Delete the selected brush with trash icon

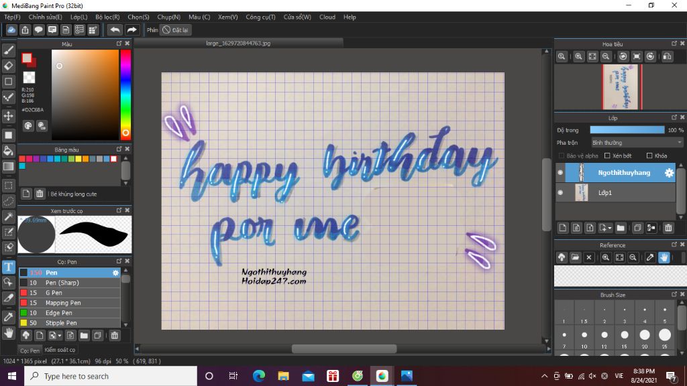pyautogui.click(x=114, y=336)
